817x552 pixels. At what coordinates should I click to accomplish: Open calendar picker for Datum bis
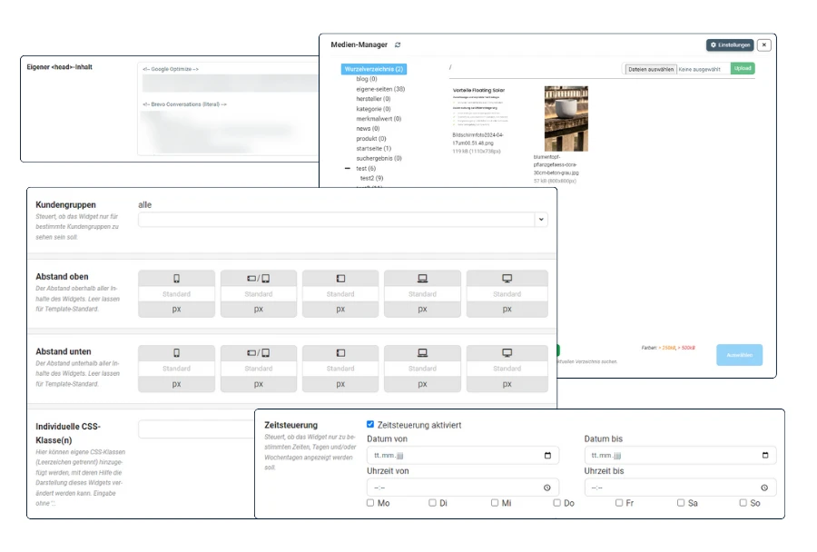click(764, 456)
